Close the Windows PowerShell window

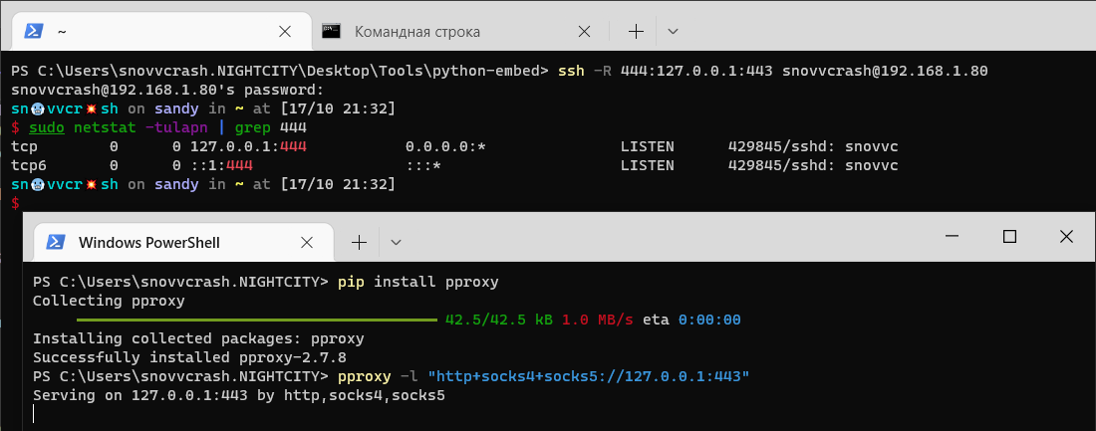point(1066,237)
